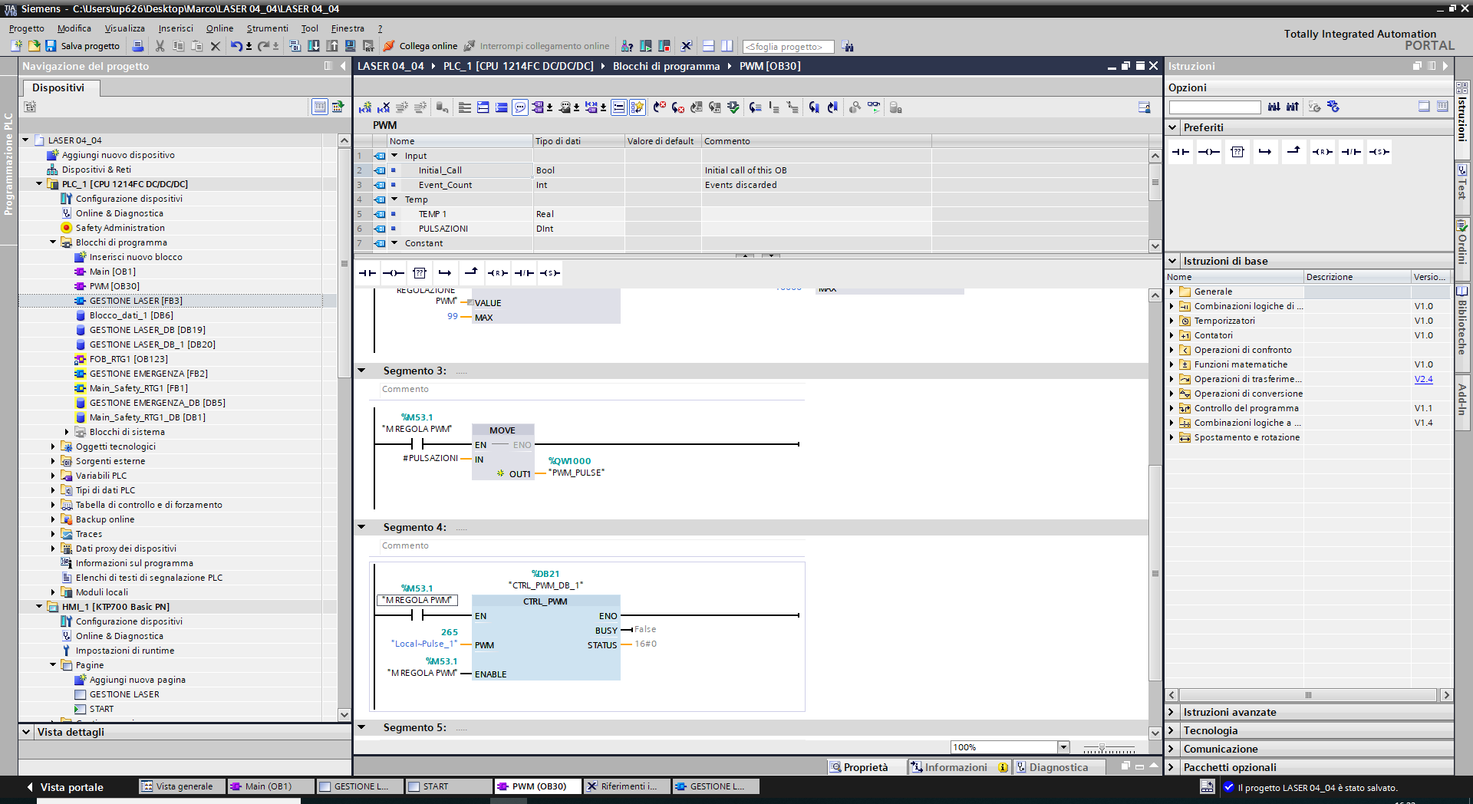Click the undo arrow icon
This screenshot has height=804, width=1473.
point(236,46)
